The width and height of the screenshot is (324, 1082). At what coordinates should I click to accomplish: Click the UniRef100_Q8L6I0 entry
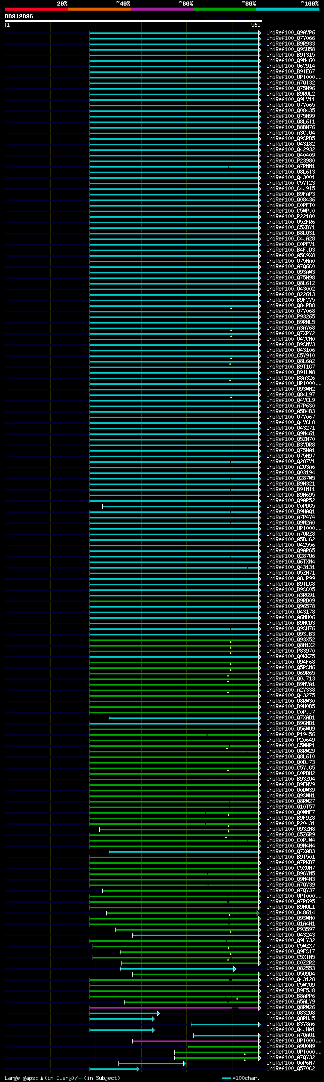[291, 756]
